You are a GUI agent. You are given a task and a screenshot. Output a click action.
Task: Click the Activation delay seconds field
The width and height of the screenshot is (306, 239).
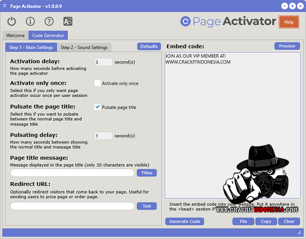pos(103,62)
